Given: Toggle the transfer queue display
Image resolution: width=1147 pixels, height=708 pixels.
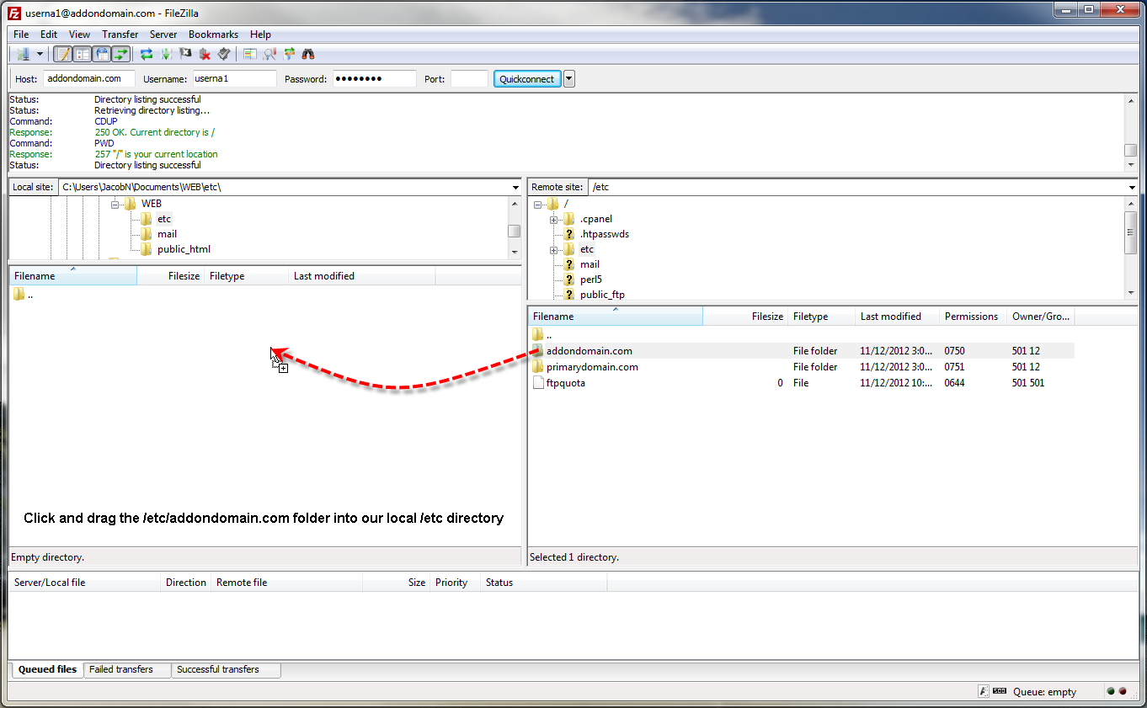Looking at the screenshot, I should [x=121, y=54].
